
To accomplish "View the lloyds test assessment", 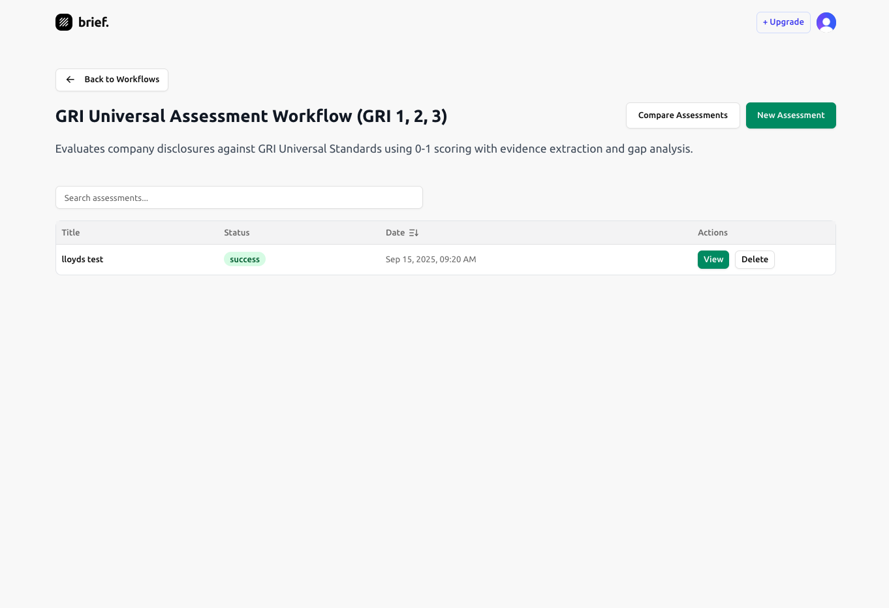I will pyautogui.click(x=713, y=259).
